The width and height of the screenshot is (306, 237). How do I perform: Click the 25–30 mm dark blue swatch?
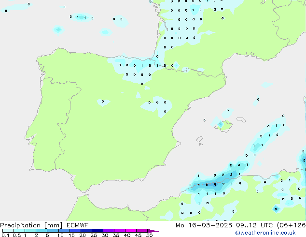[97, 231]
